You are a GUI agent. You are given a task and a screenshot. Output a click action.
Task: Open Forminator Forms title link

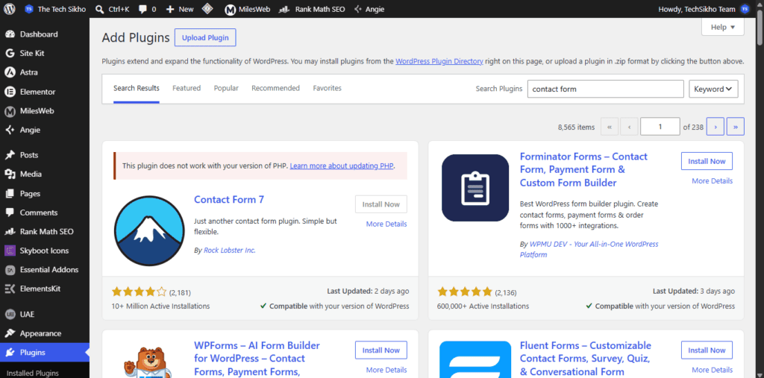click(583, 169)
